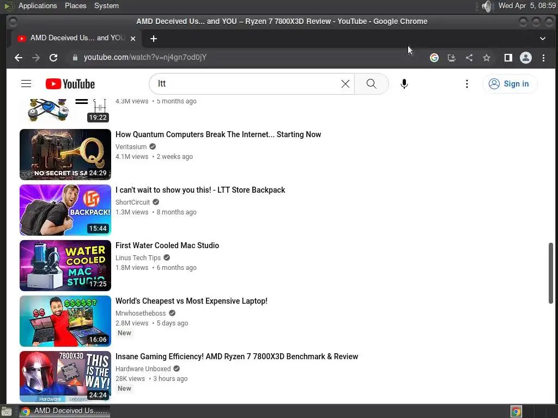Viewport: 558px width, 418px height.
Task: Click the 28K views 3 hours ago text
Action: click(x=151, y=379)
